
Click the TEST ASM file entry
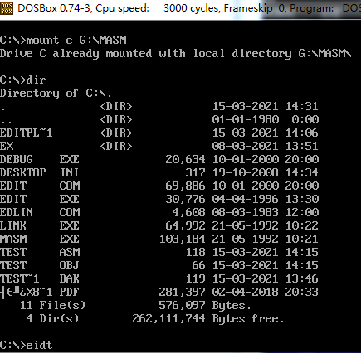point(159,252)
